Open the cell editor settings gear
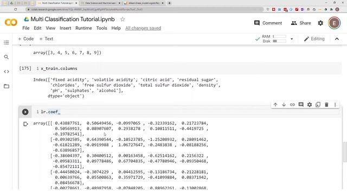Image resolution: width=347 pixels, height=195 pixels. tap(310, 105)
